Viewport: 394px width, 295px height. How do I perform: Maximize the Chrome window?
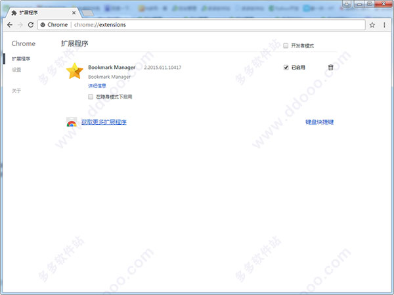coord(369,3)
